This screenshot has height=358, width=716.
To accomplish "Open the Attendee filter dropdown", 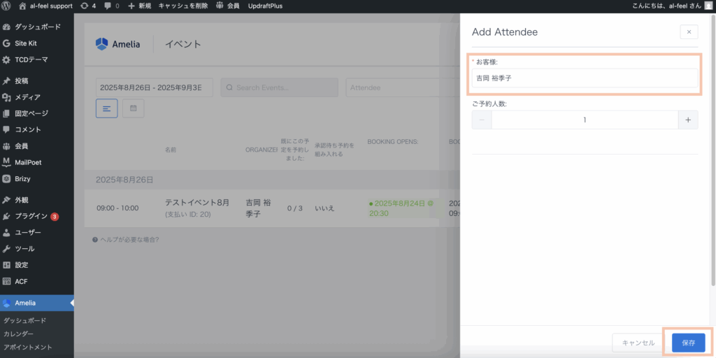I will coord(402,87).
